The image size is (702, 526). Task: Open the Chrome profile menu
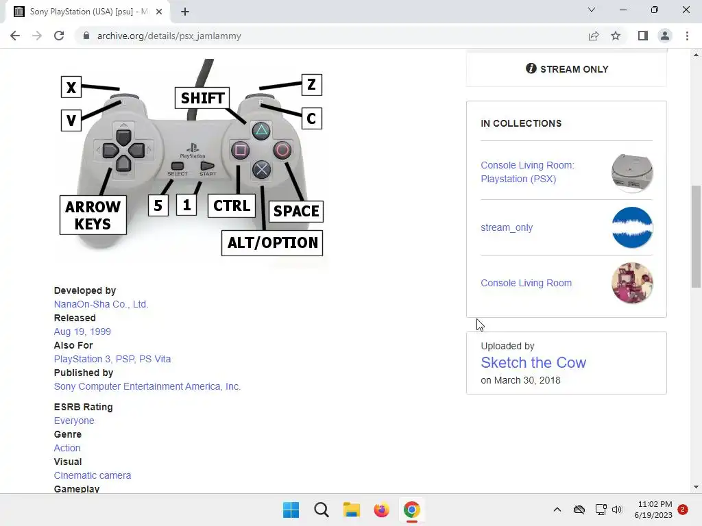665,36
